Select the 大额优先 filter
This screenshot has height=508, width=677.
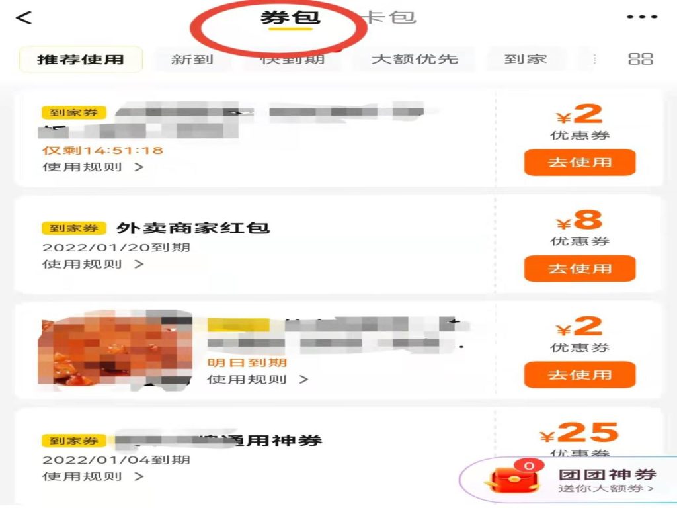(x=415, y=59)
